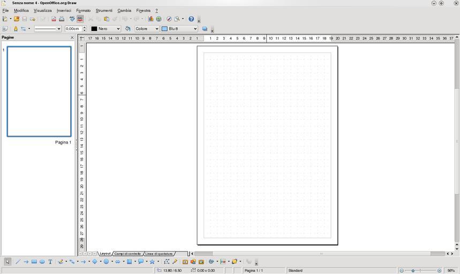Click the Line drawing tool
The width and height of the screenshot is (460, 274).
pos(18,262)
